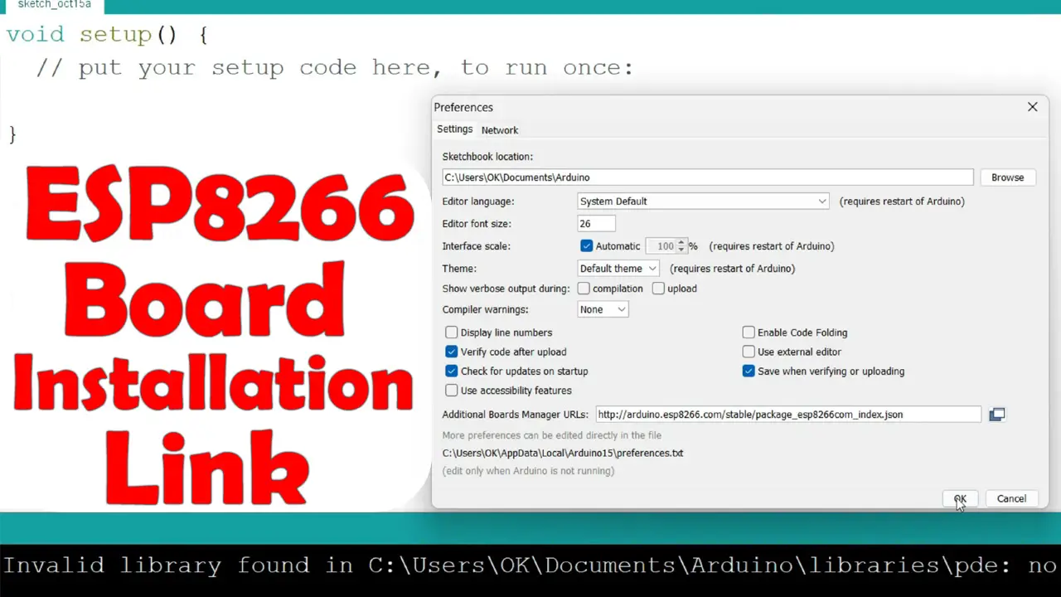The width and height of the screenshot is (1061, 597).
Task: Open the Theme dropdown
Action: tap(618, 269)
